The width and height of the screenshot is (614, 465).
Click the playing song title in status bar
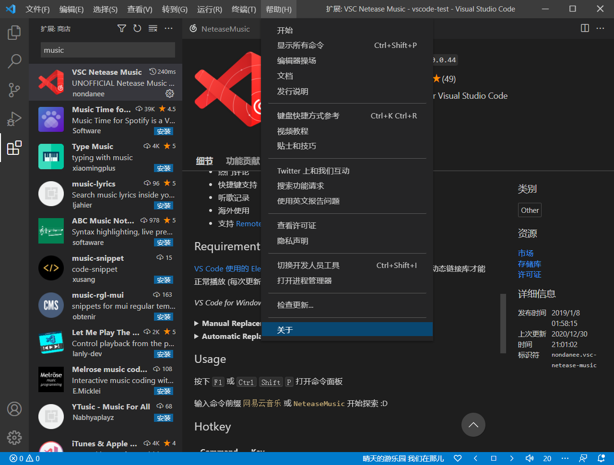click(403, 459)
